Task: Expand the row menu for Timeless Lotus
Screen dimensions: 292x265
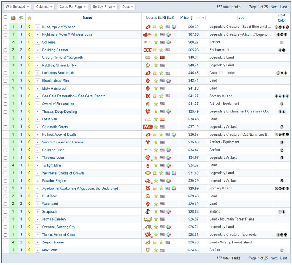Action: pyautogui.click(x=37, y=158)
